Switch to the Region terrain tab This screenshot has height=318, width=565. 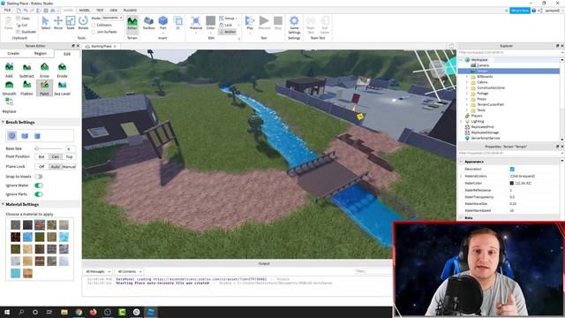pos(41,53)
